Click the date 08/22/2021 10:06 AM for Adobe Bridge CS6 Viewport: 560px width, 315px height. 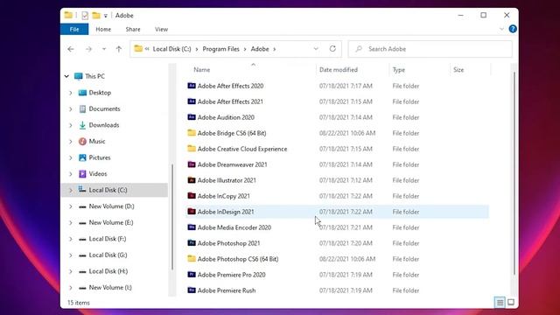coord(347,133)
